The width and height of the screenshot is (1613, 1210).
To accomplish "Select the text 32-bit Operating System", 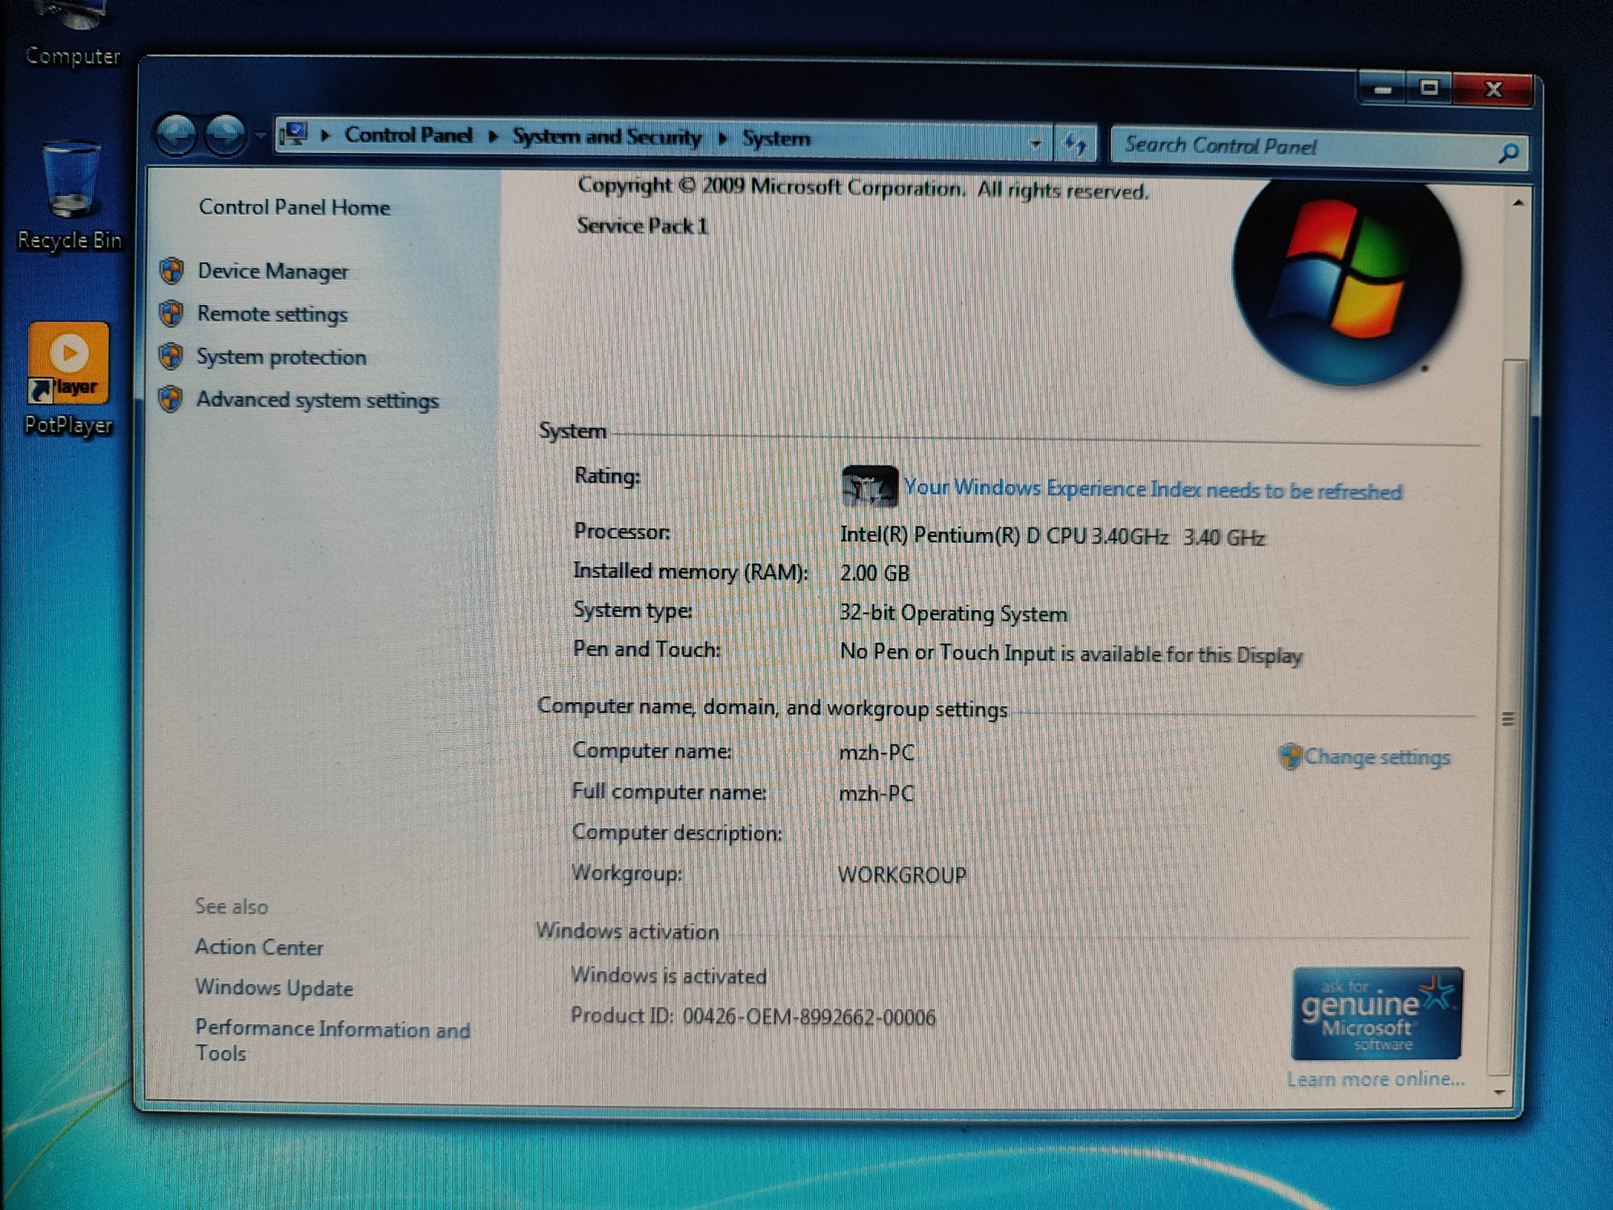I will tap(953, 613).
